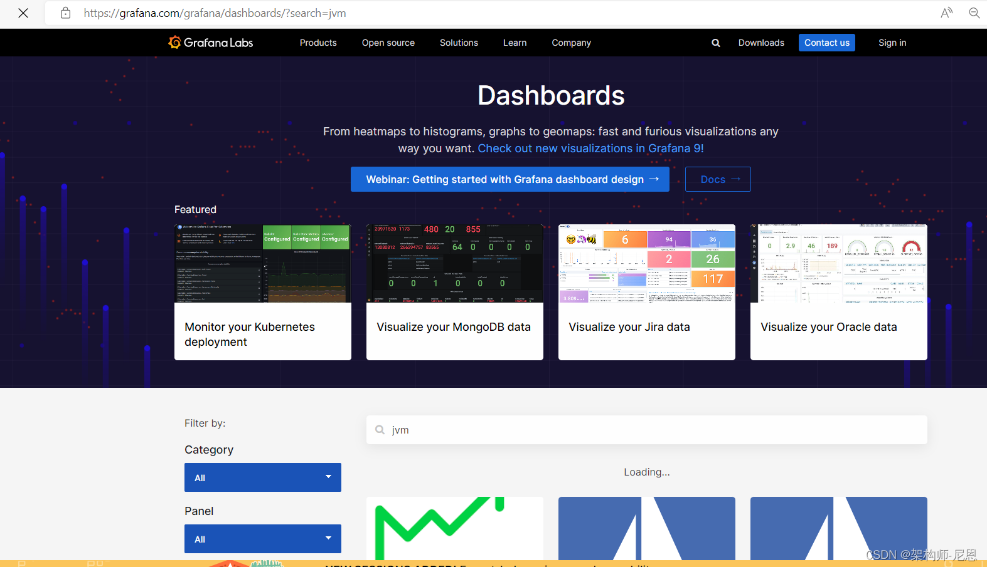Open the middle blue result card
The image size is (987, 567).
point(647,528)
